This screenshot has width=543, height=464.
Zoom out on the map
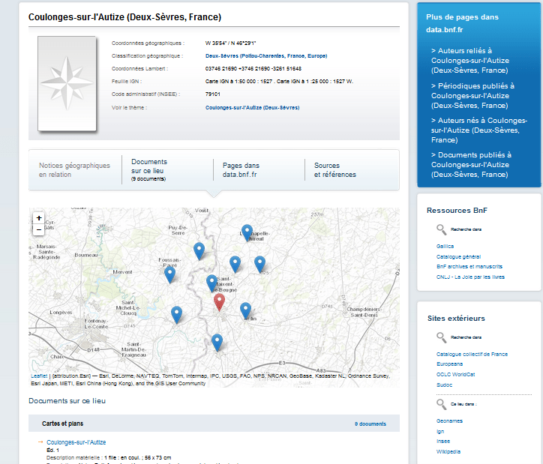click(x=38, y=230)
